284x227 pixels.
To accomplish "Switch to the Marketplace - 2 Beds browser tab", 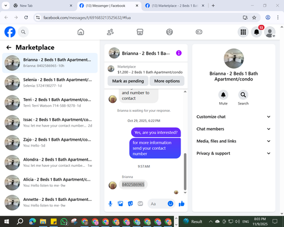I will coord(174,6).
